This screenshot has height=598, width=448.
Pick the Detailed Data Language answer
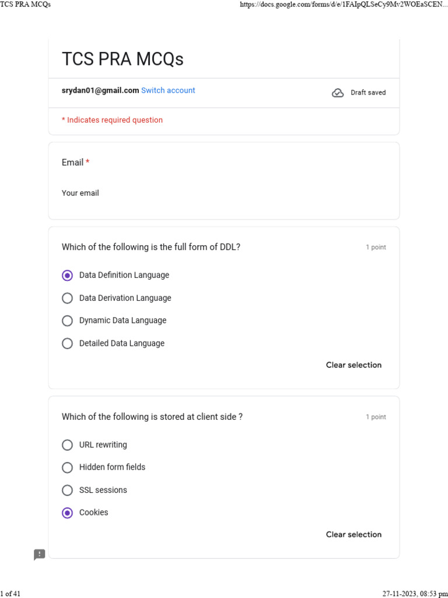click(68, 343)
